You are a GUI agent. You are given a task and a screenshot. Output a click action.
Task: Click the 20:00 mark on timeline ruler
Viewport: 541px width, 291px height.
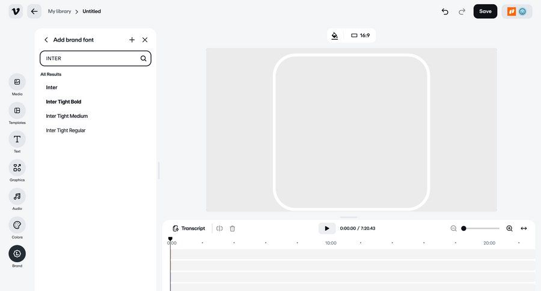click(x=489, y=243)
